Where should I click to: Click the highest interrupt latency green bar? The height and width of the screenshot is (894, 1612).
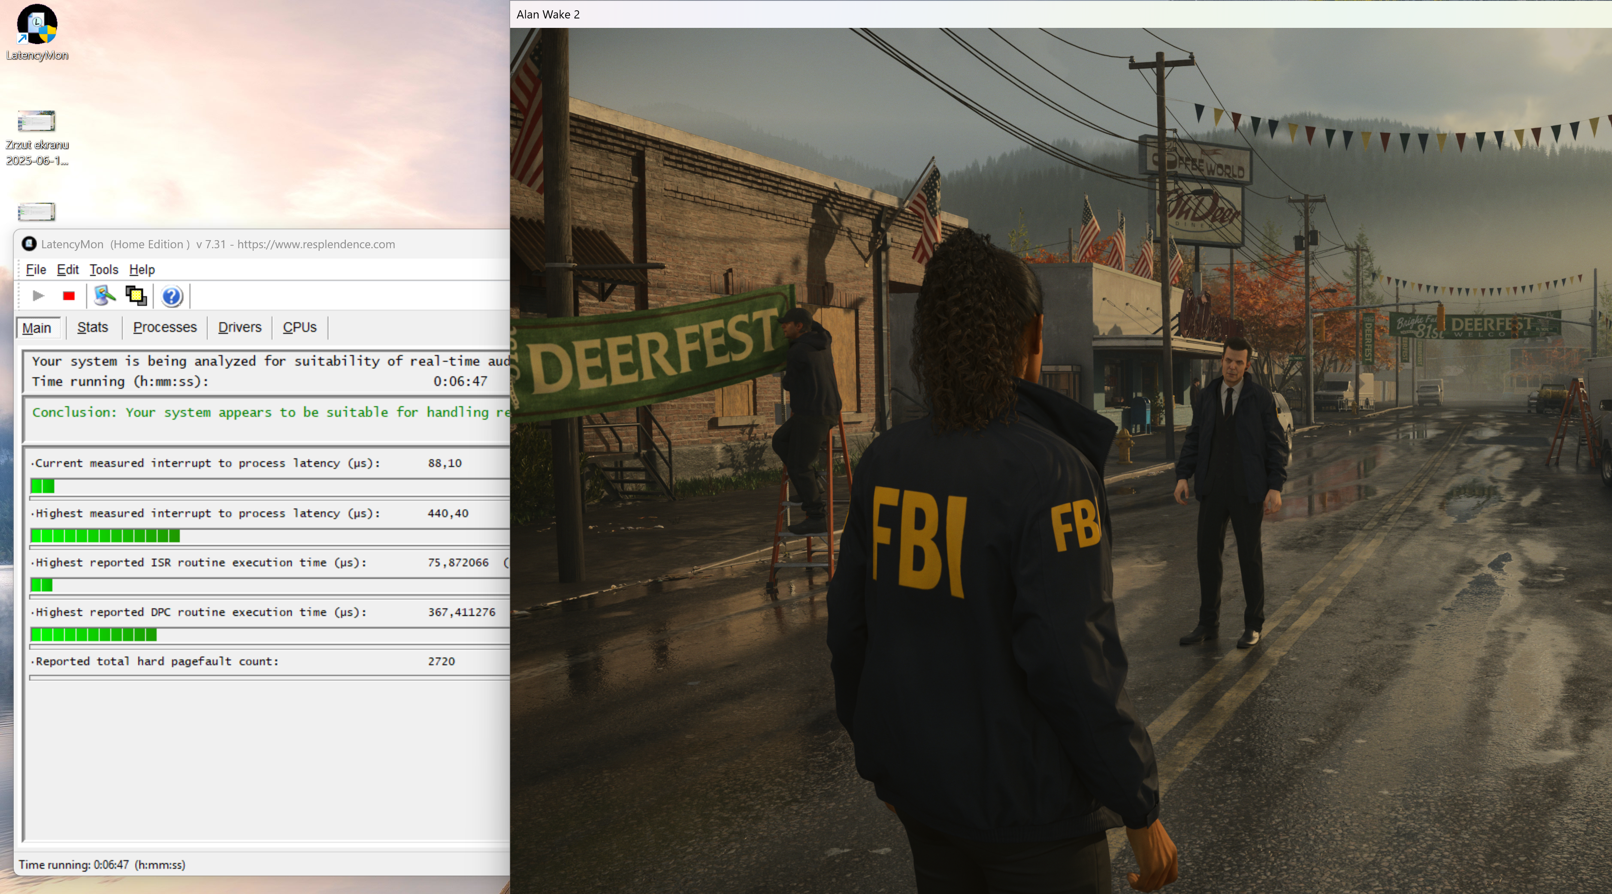(x=105, y=536)
